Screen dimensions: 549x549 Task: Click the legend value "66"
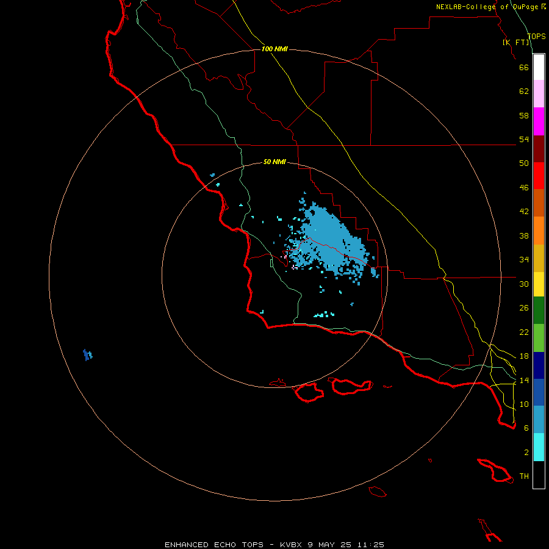524,67
